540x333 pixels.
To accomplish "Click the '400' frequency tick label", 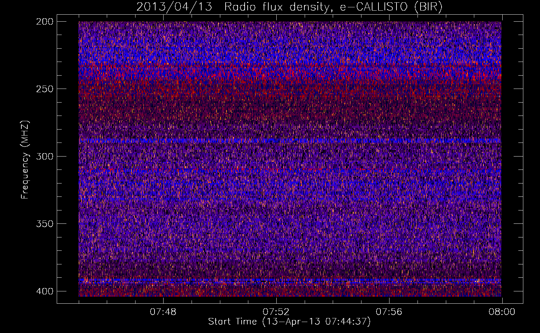I will pyautogui.click(x=44, y=291).
